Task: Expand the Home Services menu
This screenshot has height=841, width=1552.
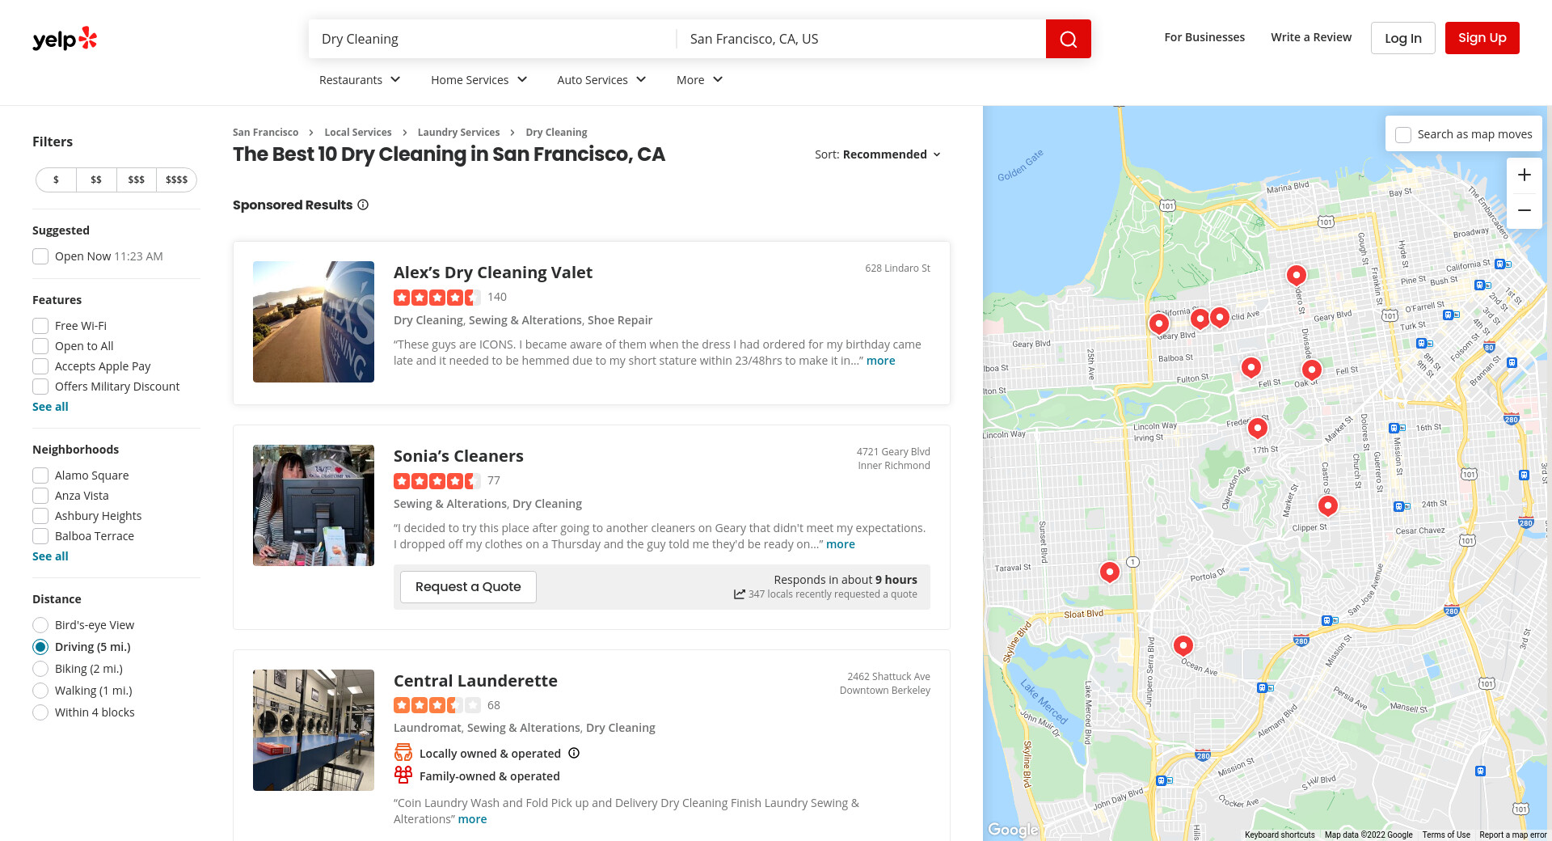Action: 479,80
